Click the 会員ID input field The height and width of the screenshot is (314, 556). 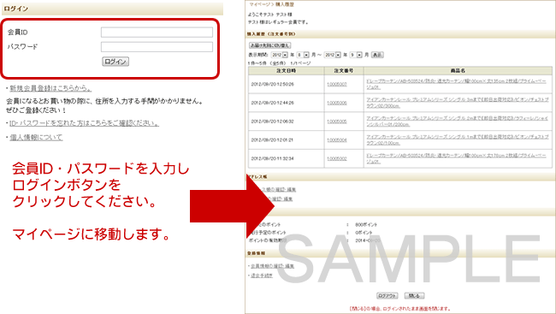tap(157, 33)
